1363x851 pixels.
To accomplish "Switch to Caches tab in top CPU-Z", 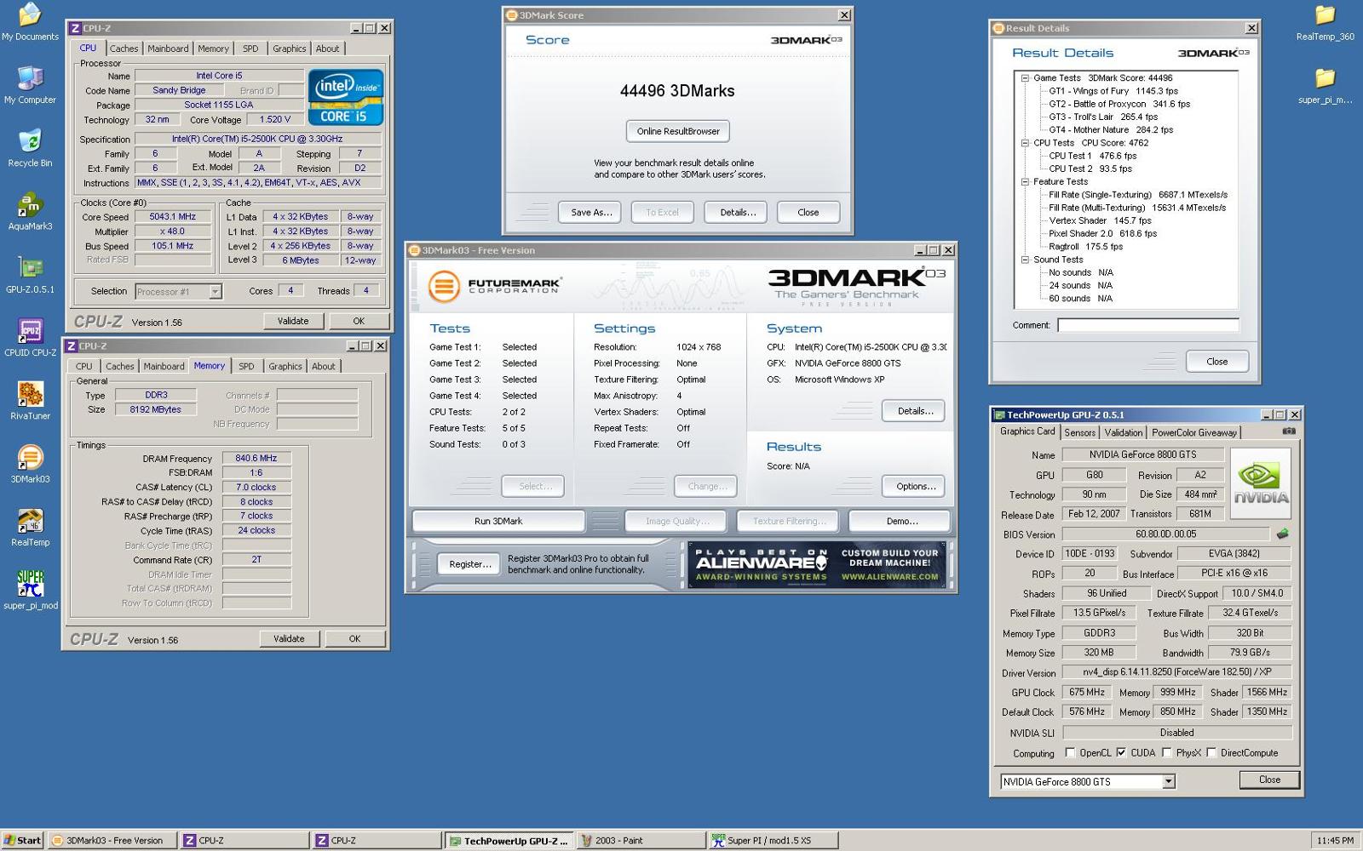I will coord(124,49).
